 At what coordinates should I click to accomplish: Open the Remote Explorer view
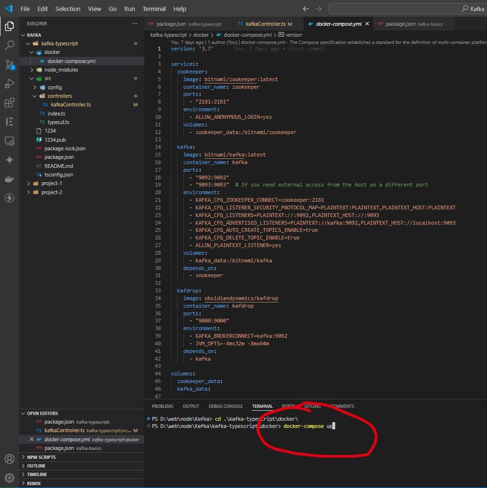pos(9,140)
